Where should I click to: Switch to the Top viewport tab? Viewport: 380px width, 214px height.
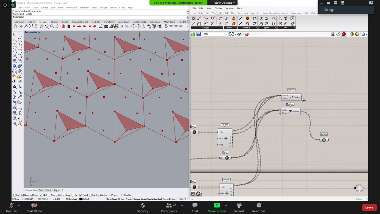pyautogui.click(x=41, y=190)
